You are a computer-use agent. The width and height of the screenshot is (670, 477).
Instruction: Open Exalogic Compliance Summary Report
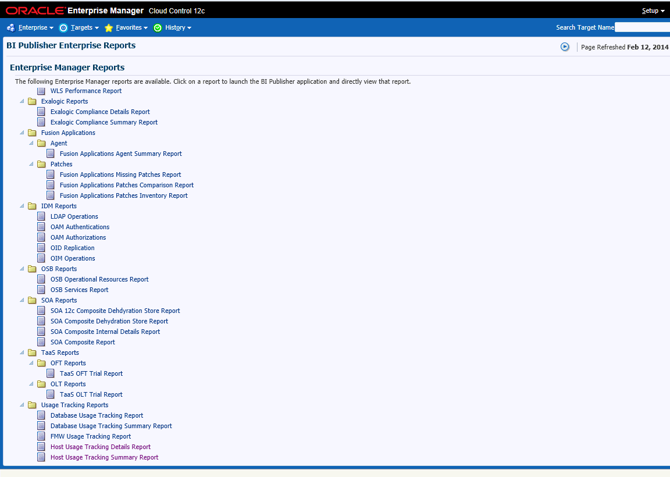click(x=104, y=122)
